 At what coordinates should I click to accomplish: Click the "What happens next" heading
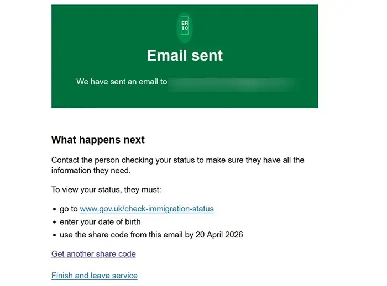click(x=98, y=140)
